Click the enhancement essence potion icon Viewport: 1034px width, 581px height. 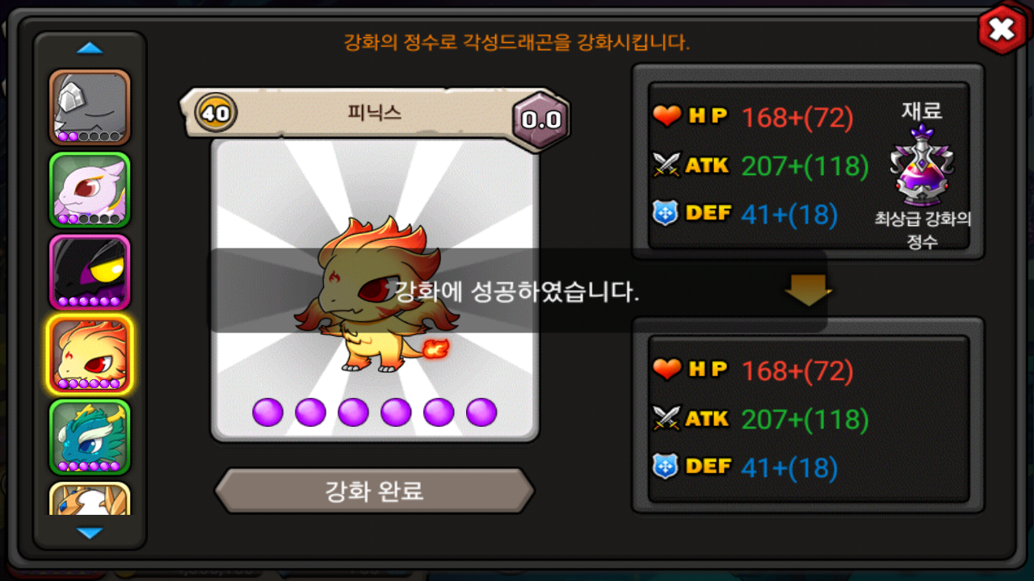[x=923, y=168]
